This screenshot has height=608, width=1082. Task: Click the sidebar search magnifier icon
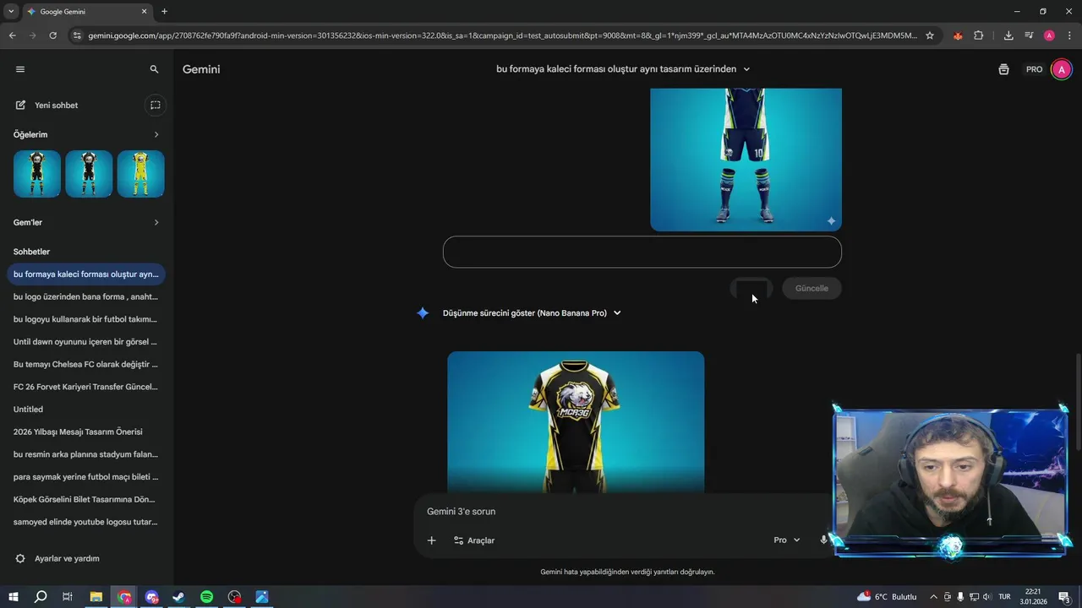pyautogui.click(x=154, y=69)
